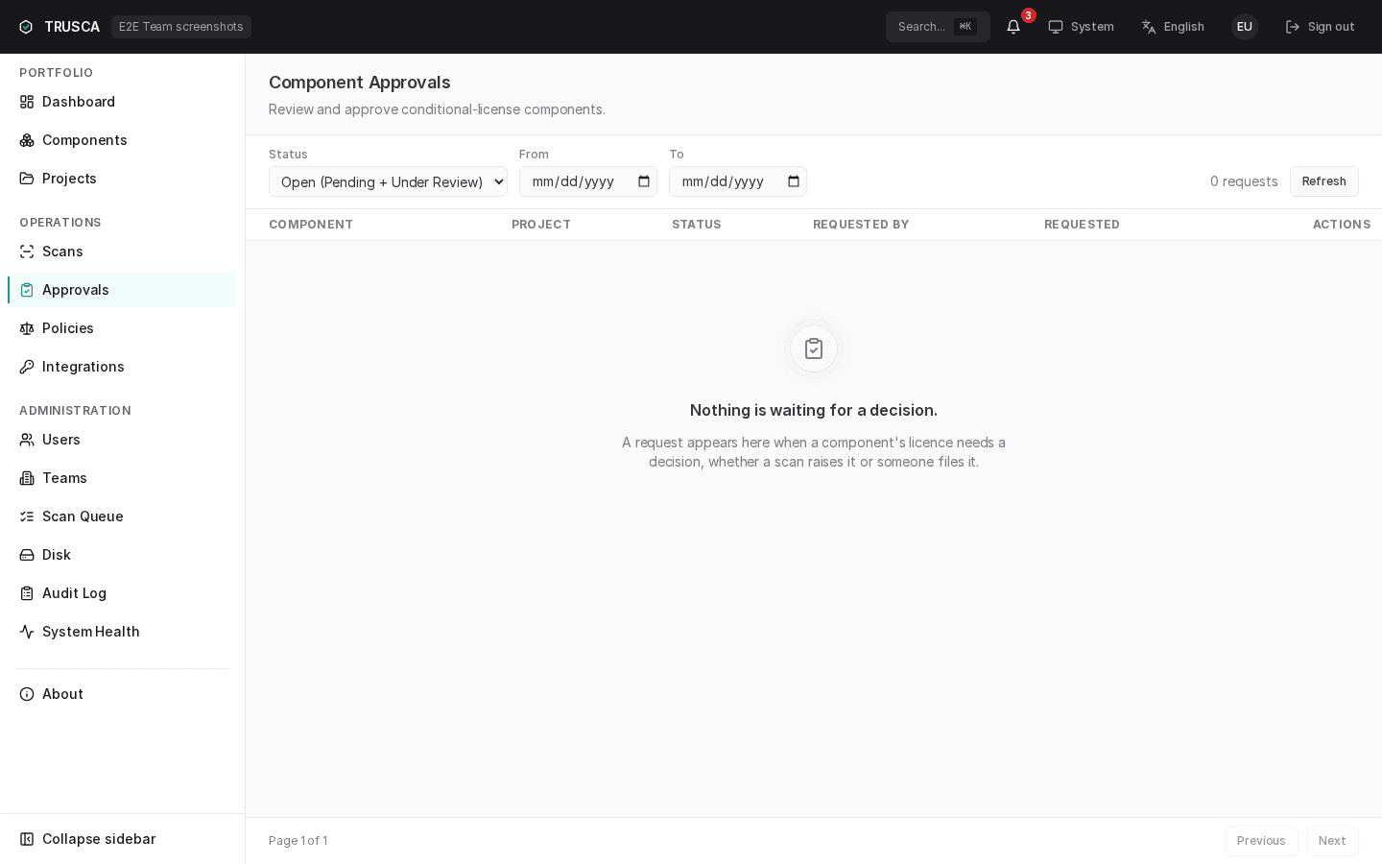Image resolution: width=1382 pixels, height=864 pixels.
Task: Open the Status filter dropdown
Action: 388,181
